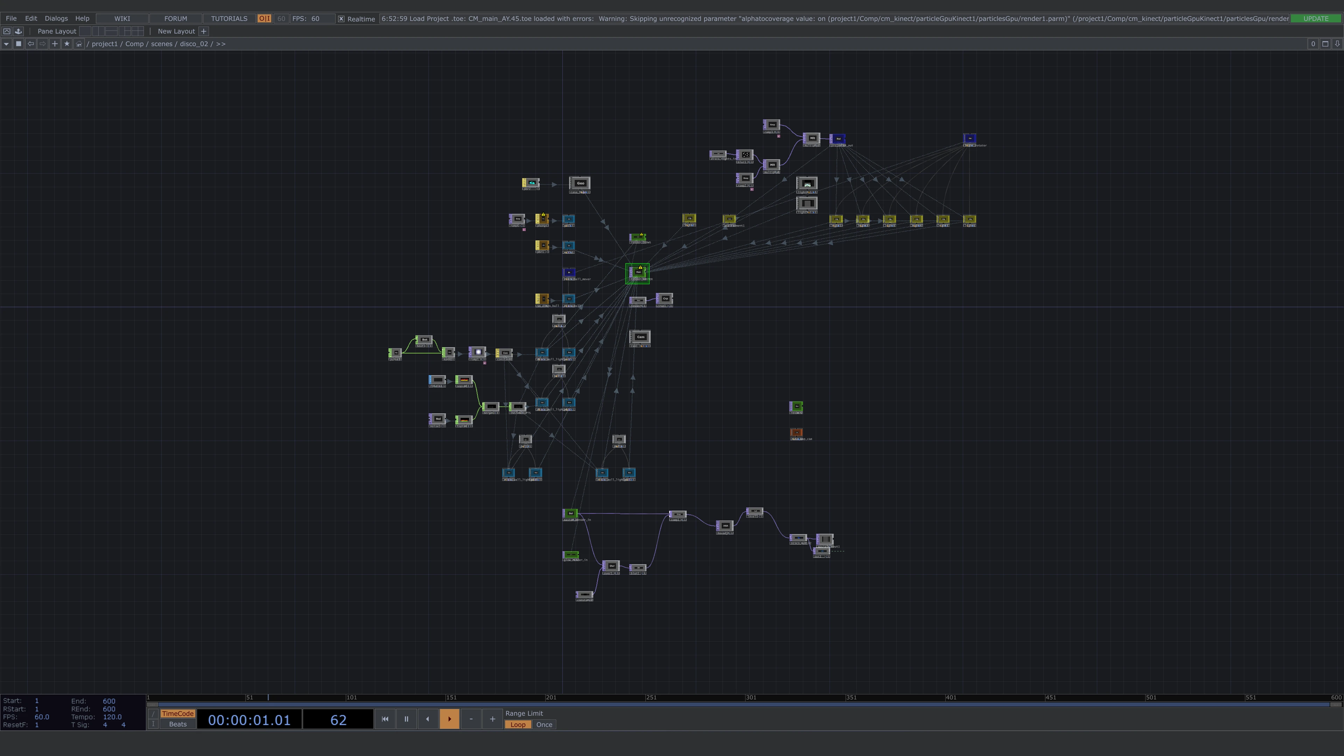1344x756 pixels.
Task: Toggle the Realtime checkbox
Action: 341,19
